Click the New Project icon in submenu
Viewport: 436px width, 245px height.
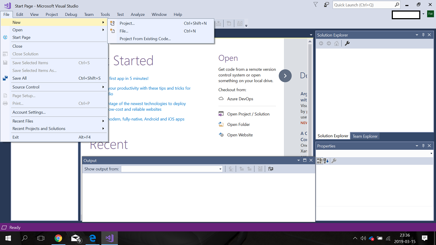point(112,23)
